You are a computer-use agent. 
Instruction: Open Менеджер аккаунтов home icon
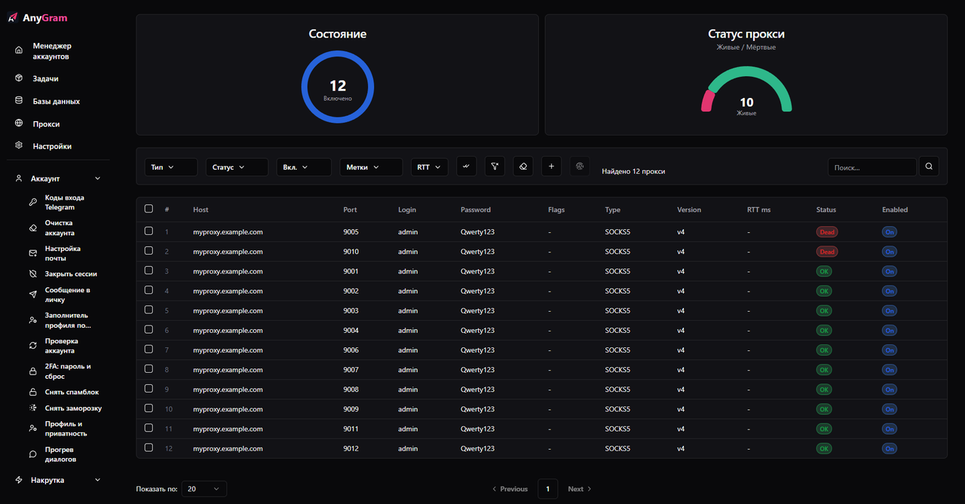(19, 50)
